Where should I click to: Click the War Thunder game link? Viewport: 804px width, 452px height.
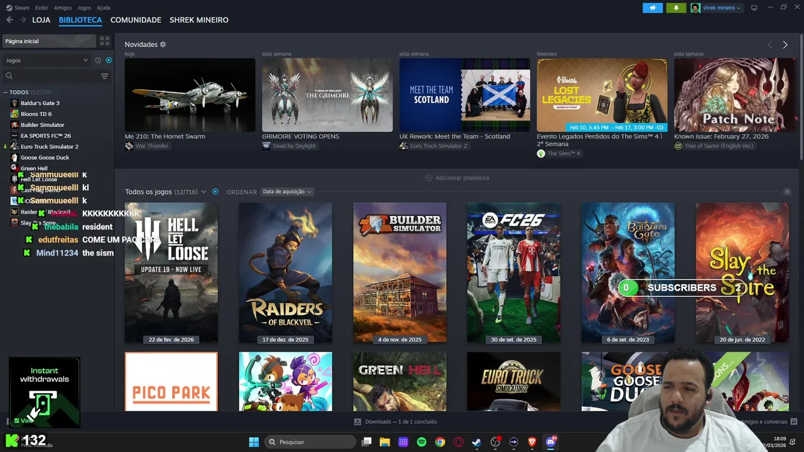[x=152, y=146]
